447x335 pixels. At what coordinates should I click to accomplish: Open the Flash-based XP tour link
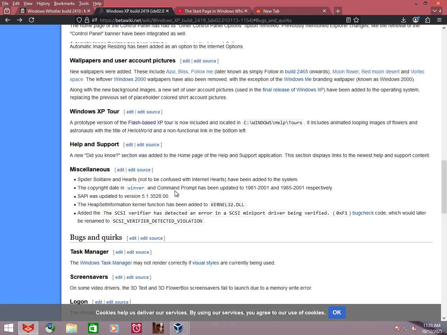151,122
